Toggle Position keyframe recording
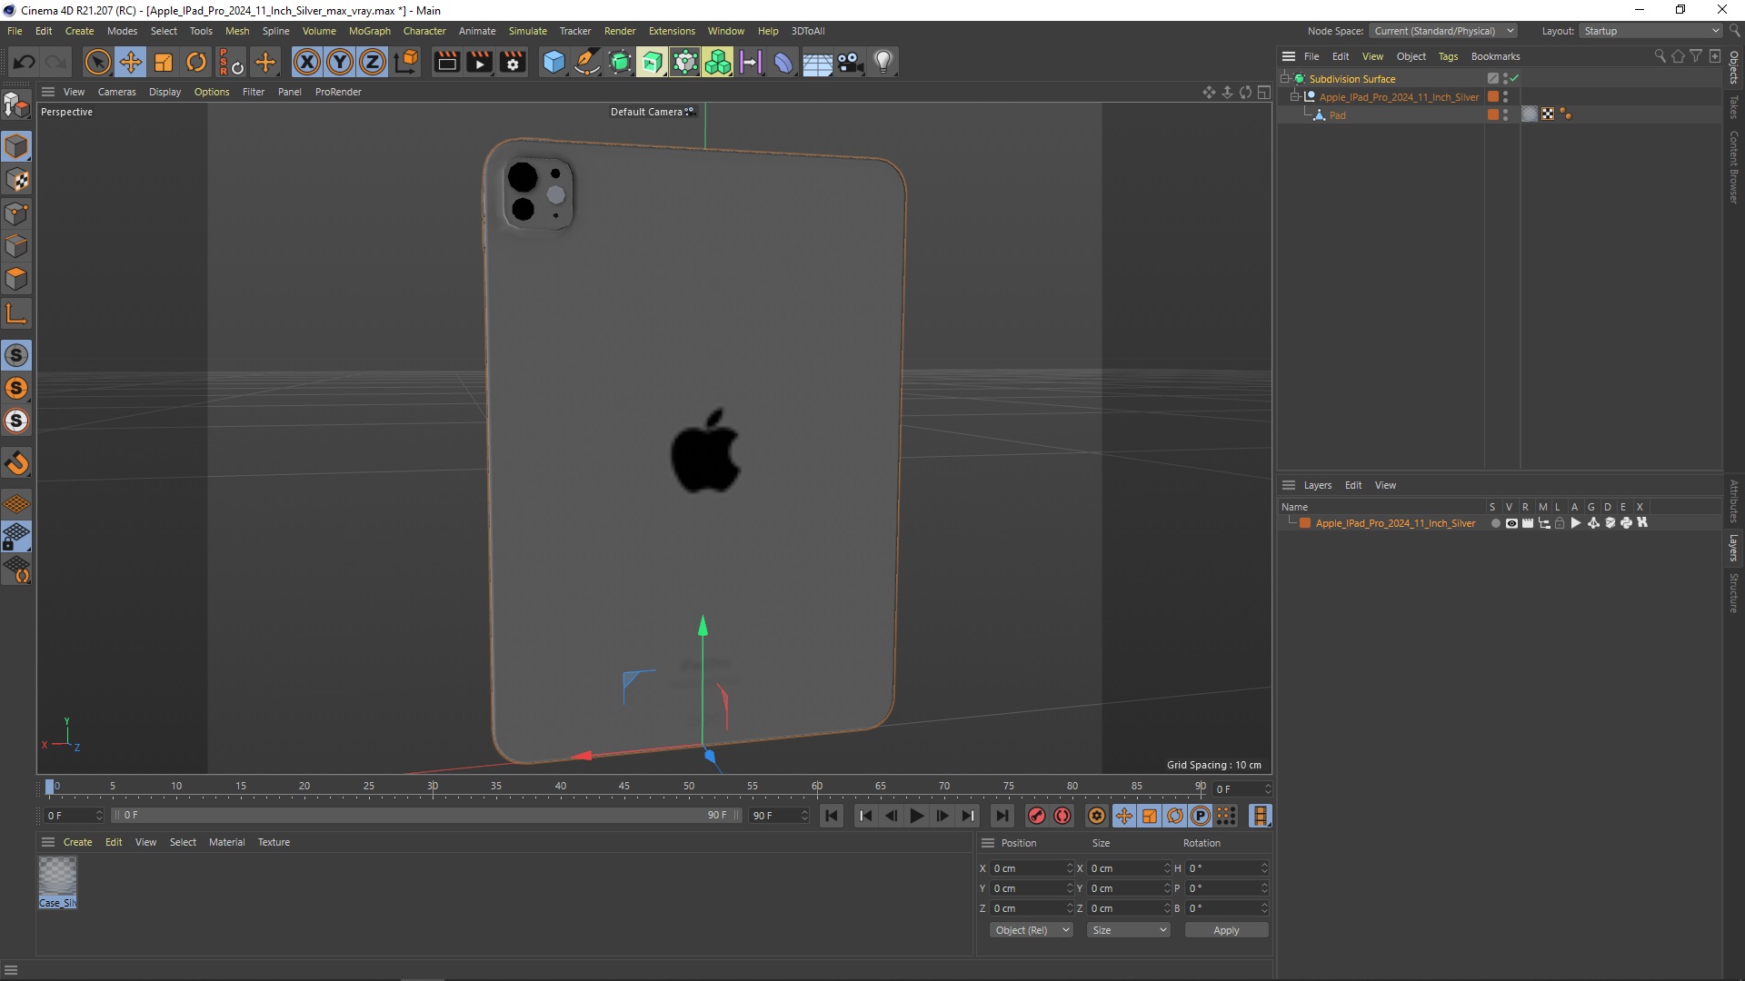The height and width of the screenshot is (981, 1745). 1123,816
